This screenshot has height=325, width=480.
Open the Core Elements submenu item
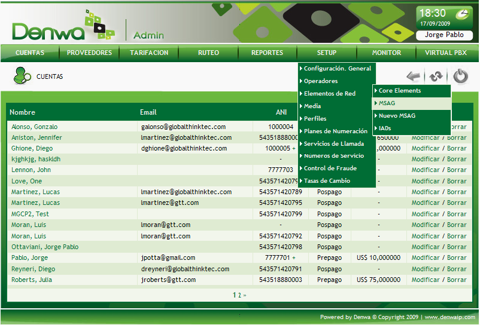click(400, 91)
